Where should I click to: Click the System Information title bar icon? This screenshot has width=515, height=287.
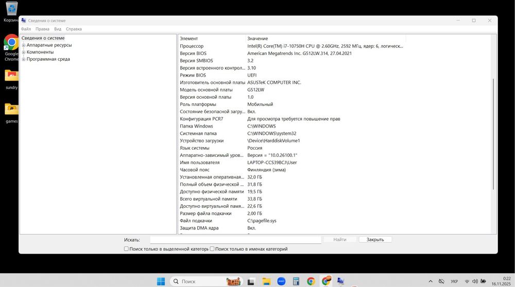[24, 21]
